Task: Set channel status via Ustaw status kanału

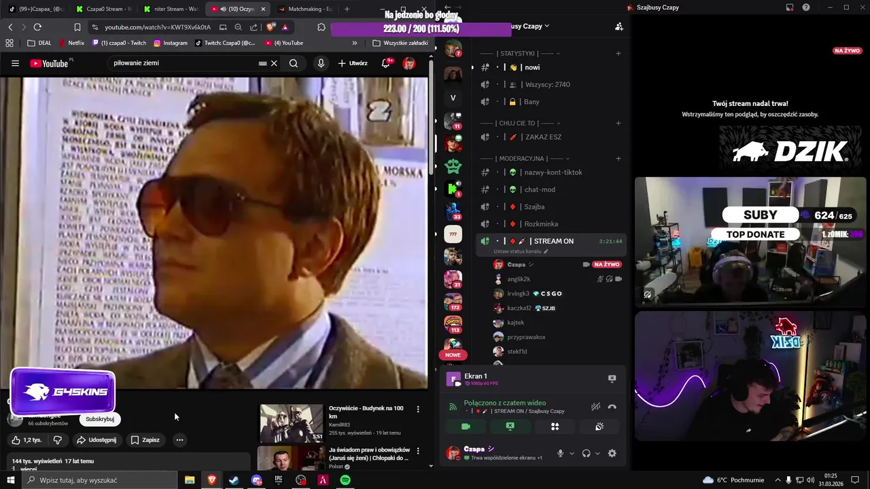Action: click(521, 251)
